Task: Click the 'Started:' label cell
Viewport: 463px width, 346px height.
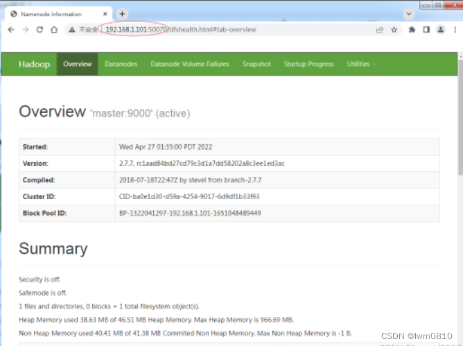Action: point(67,147)
